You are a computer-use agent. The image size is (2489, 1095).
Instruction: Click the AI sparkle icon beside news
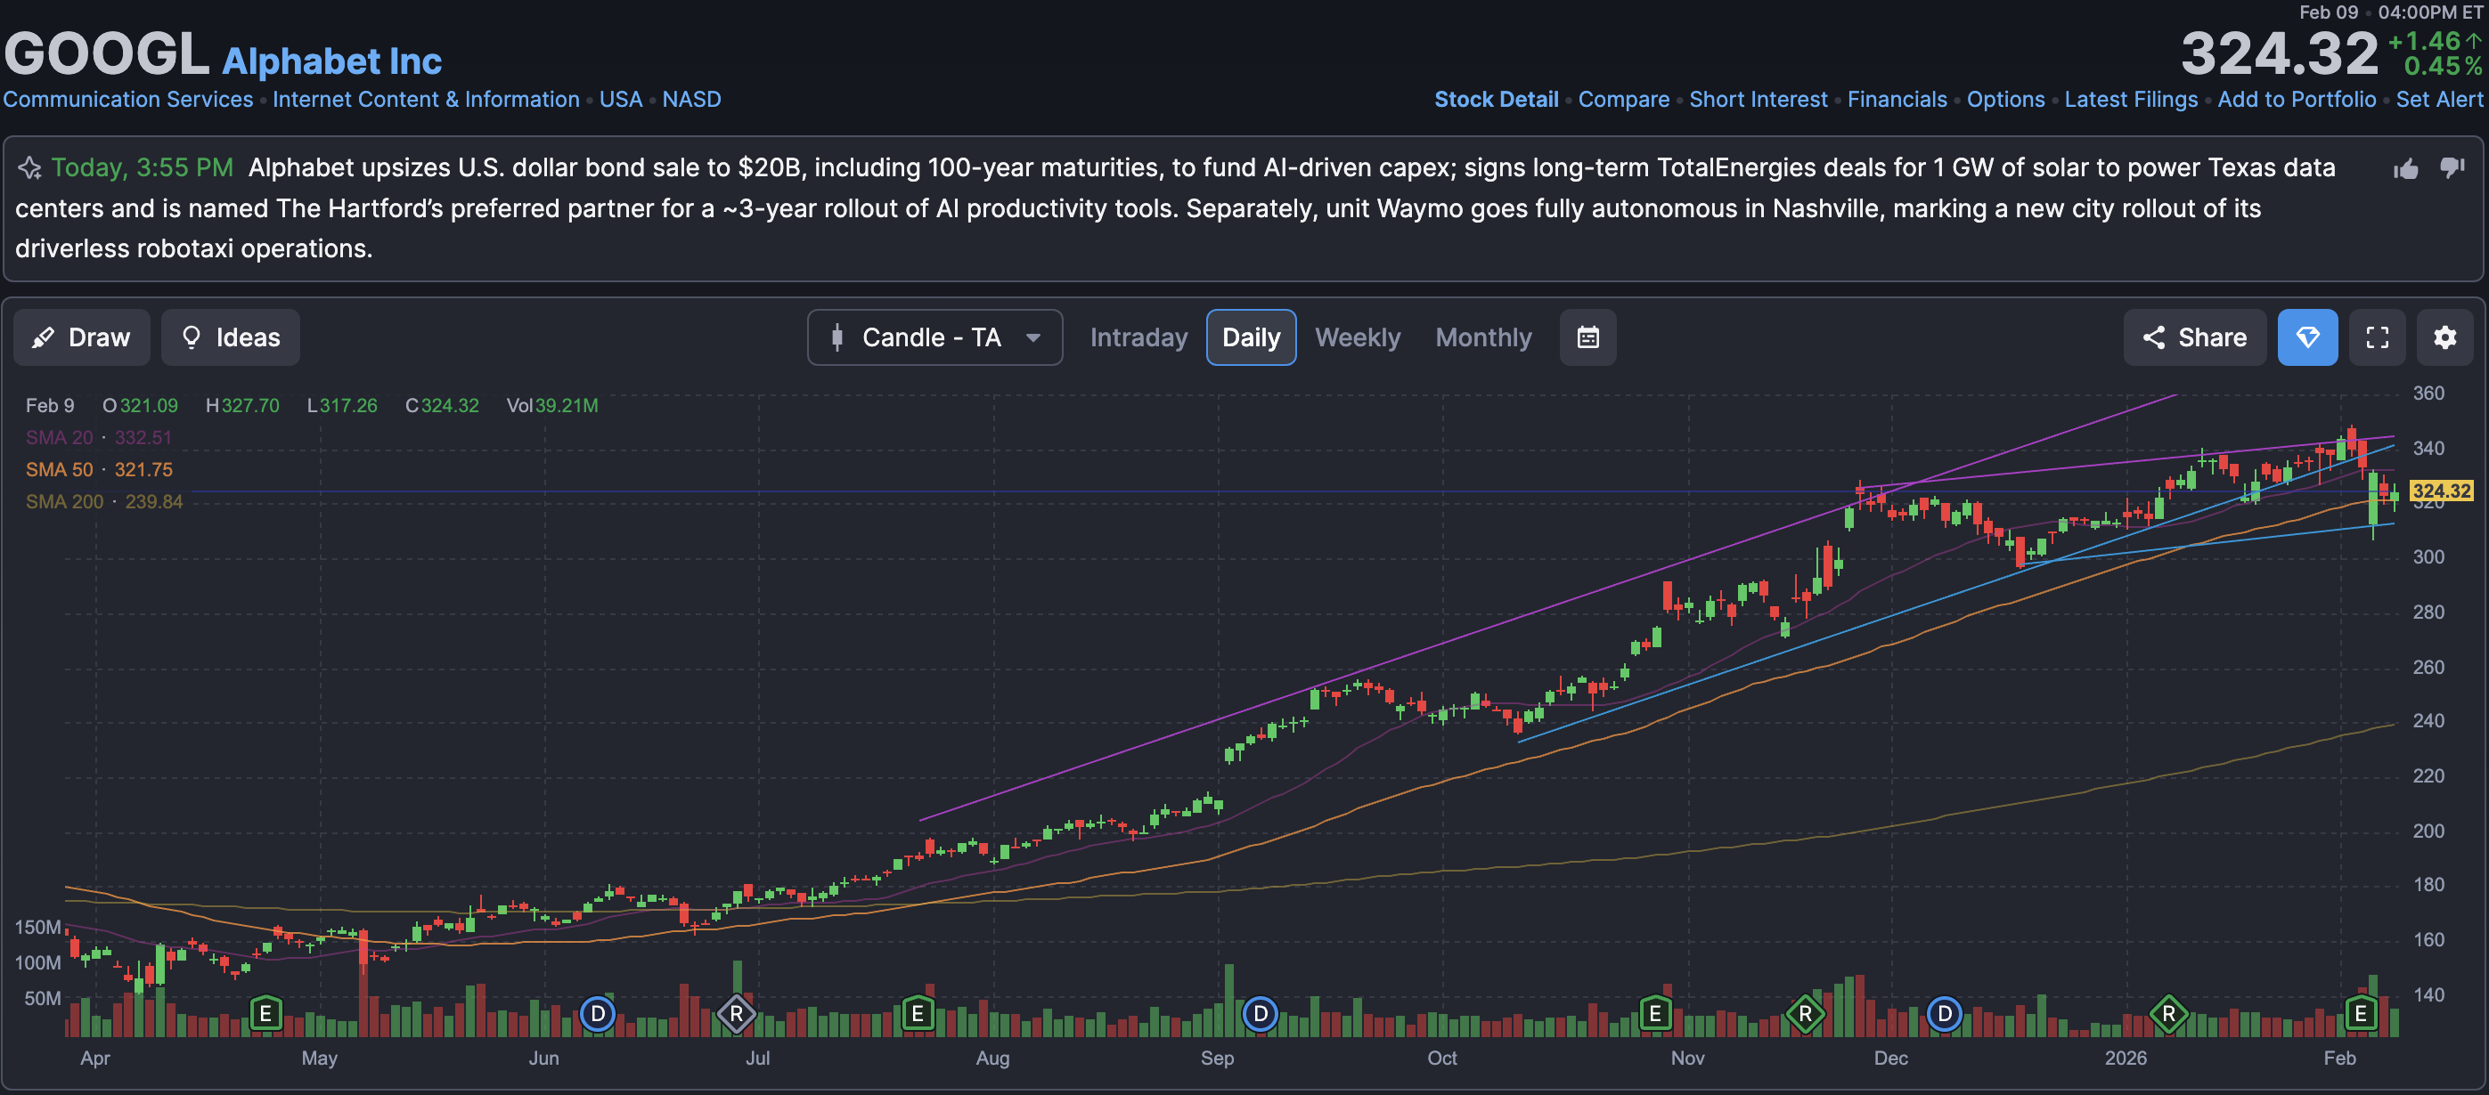pyautogui.click(x=30, y=168)
